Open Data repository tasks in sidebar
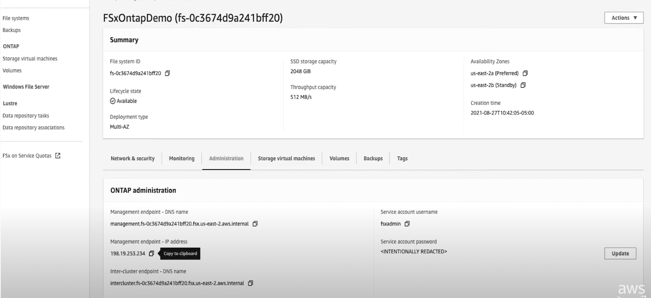Image resolution: width=651 pixels, height=298 pixels. coord(26,115)
